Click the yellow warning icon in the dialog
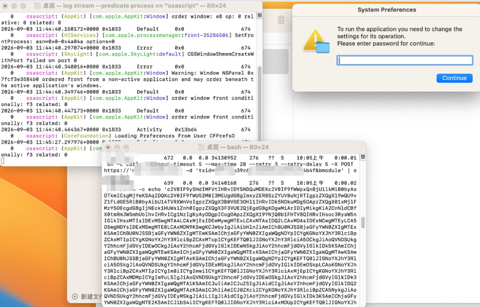The width and height of the screenshot is (480, 307). [316, 41]
